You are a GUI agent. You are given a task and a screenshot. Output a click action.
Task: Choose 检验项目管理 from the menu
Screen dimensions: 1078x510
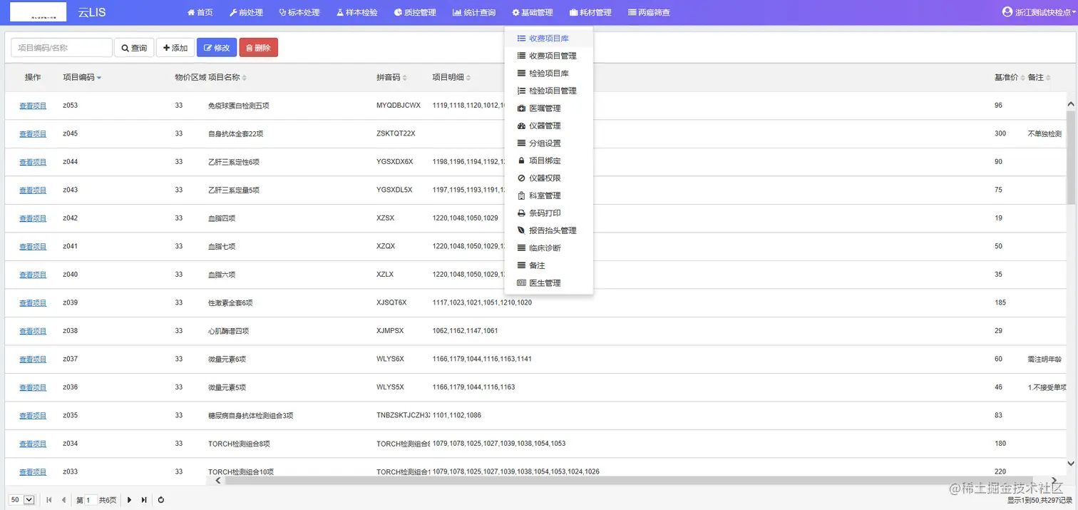[x=548, y=91]
